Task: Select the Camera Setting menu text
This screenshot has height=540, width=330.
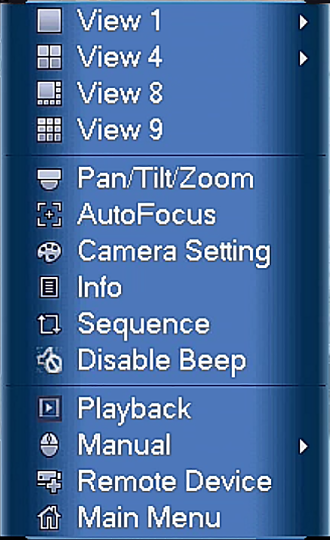Action: point(174,253)
